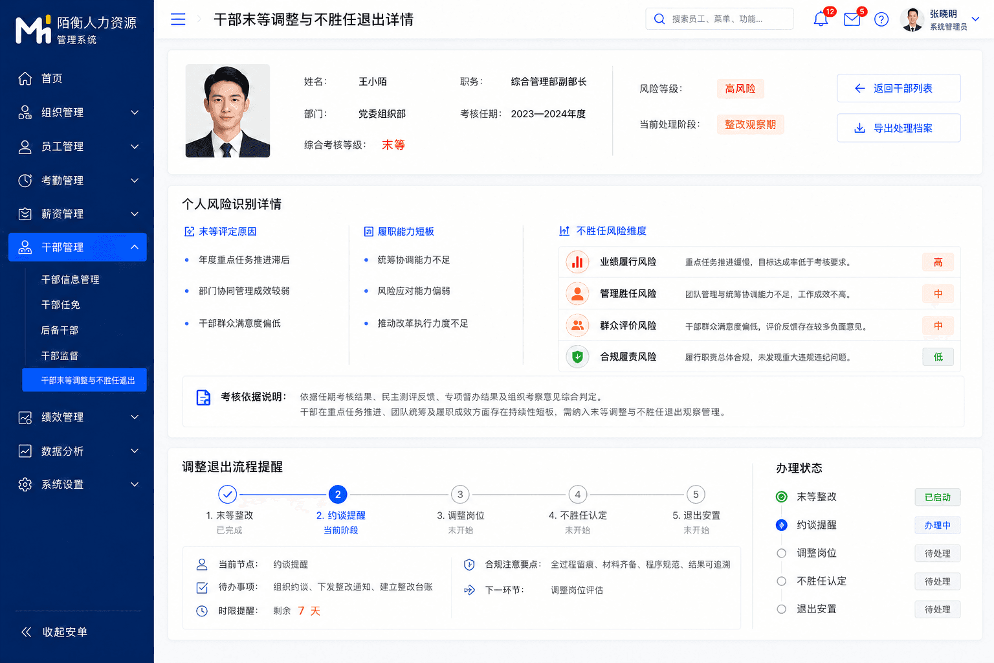The image size is (994, 663).
Task: Select the 不胜任认定 status radio
Action: point(782,581)
